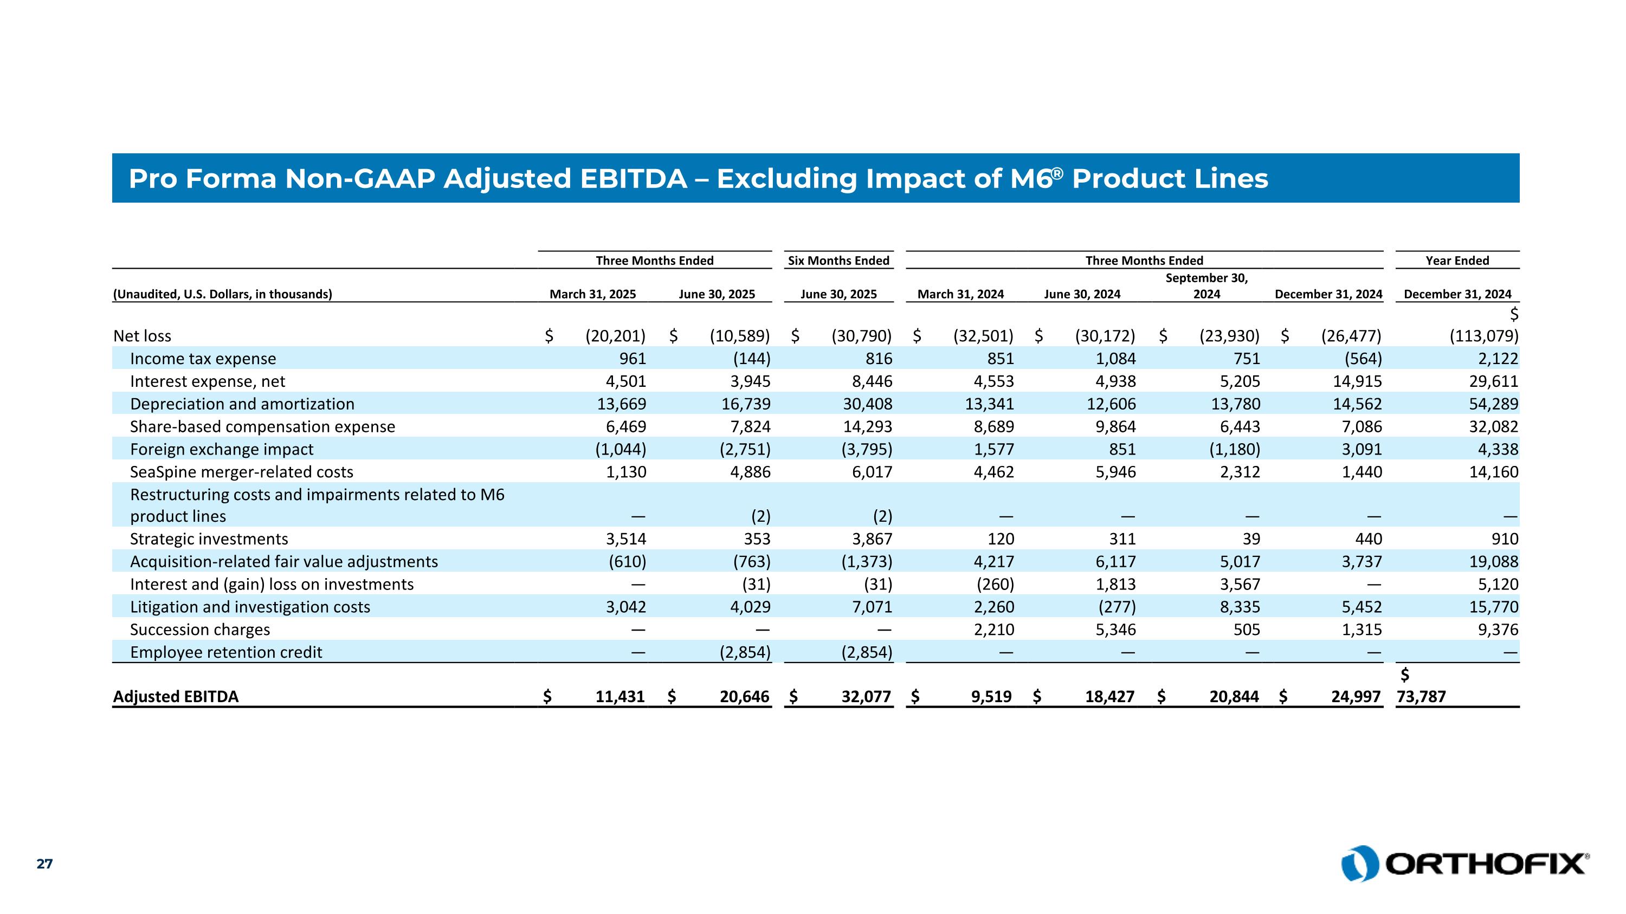Select the March 31, 2025 column header
The image size is (1626, 914).
point(593,294)
